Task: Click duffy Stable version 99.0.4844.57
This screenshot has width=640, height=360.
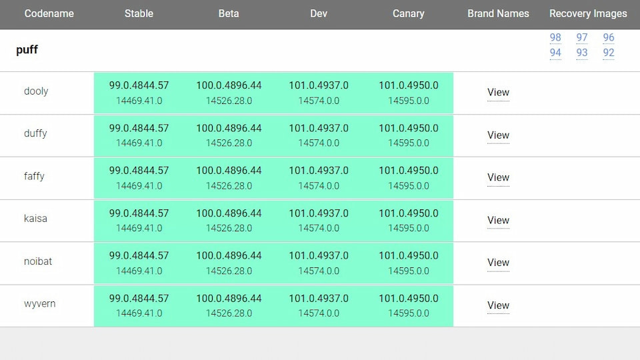Action: [x=139, y=128]
